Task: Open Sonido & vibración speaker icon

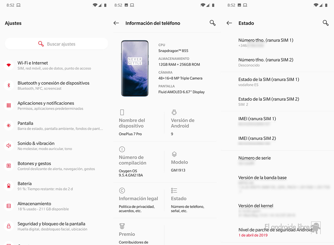Action: [x=9, y=146]
